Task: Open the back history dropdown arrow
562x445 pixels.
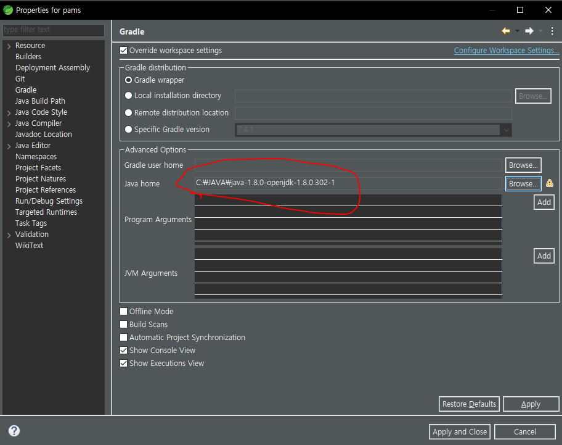Action: 517,31
